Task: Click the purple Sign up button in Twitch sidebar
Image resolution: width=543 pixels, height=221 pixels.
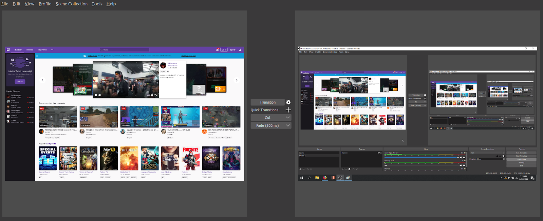Action: click(x=20, y=81)
